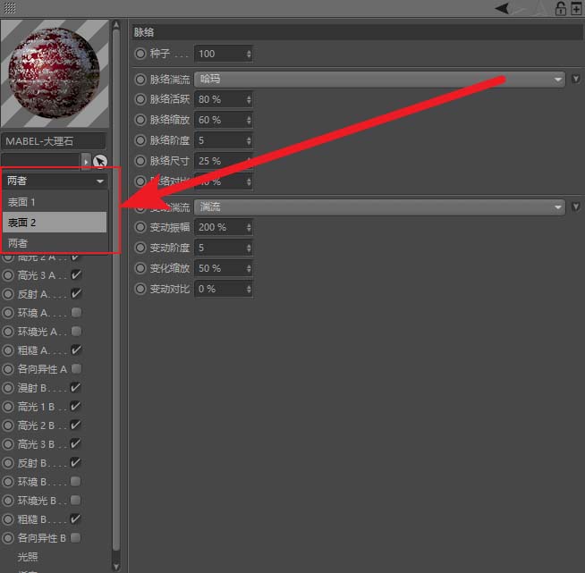
Task: Click the animation dot beside 反射 B
Action: point(8,463)
